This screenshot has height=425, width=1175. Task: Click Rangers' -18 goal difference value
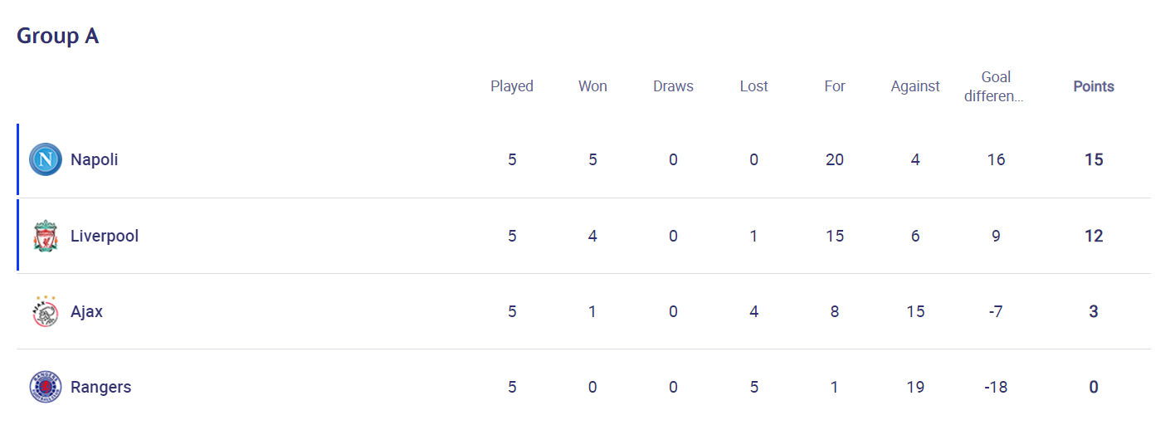[x=996, y=387]
